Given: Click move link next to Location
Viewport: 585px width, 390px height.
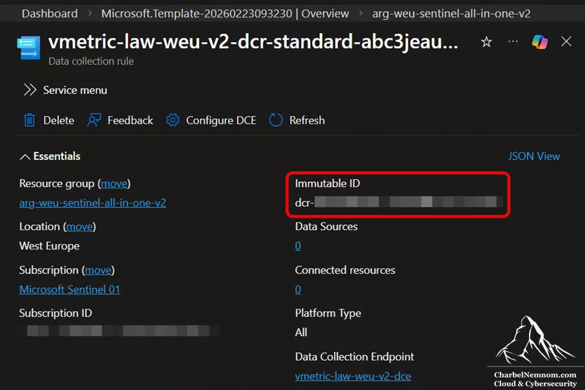Looking at the screenshot, I should [x=79, y=227].
